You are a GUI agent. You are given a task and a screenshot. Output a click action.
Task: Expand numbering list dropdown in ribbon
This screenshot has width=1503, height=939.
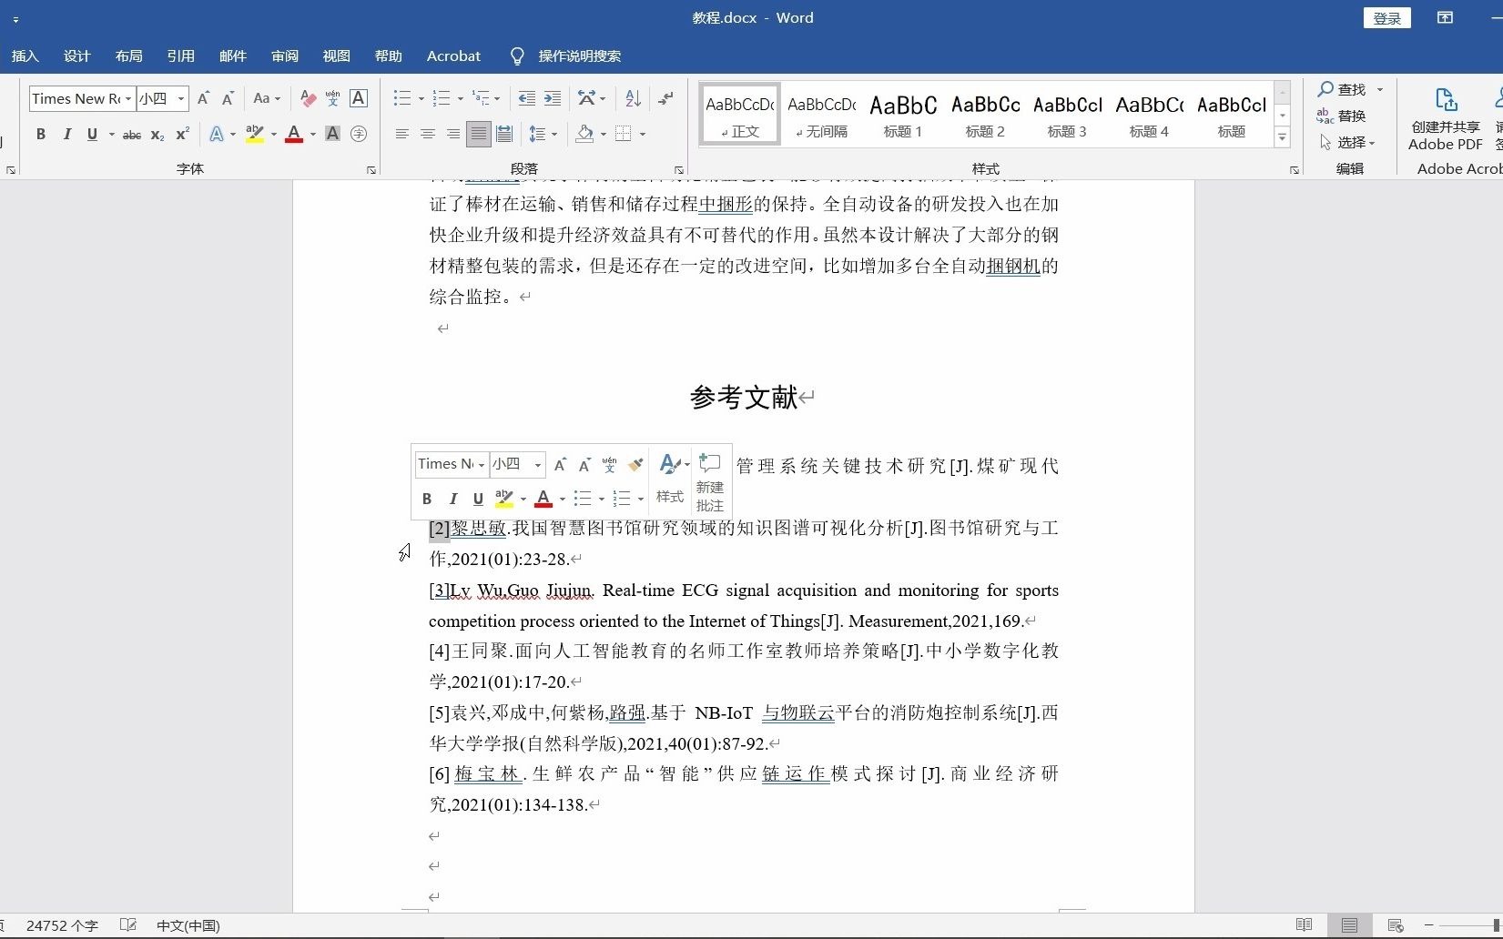(x=460, y=98)
